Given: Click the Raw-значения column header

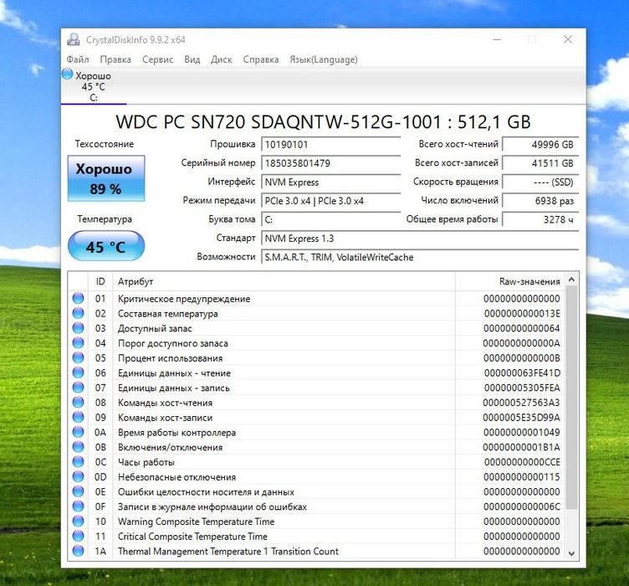Looking at the screenshot, I should 510,282.
